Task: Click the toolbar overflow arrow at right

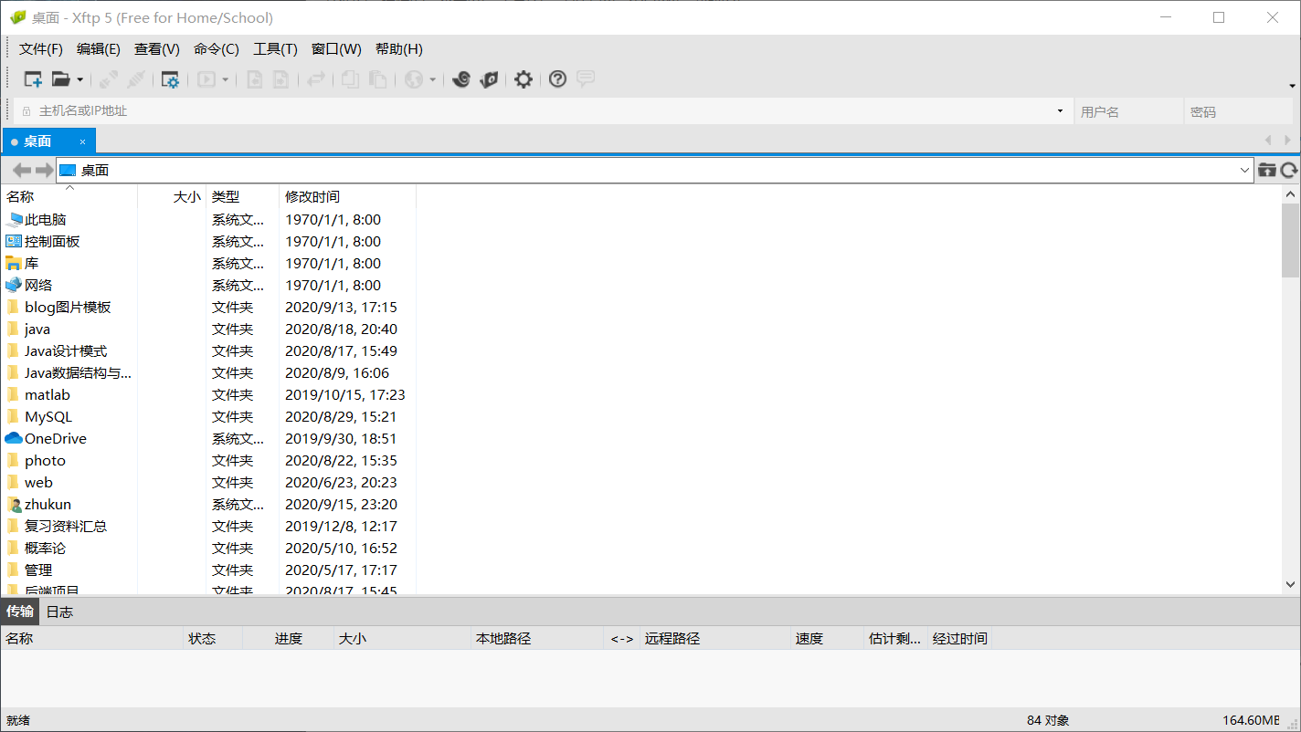Action: [1292, 86]
